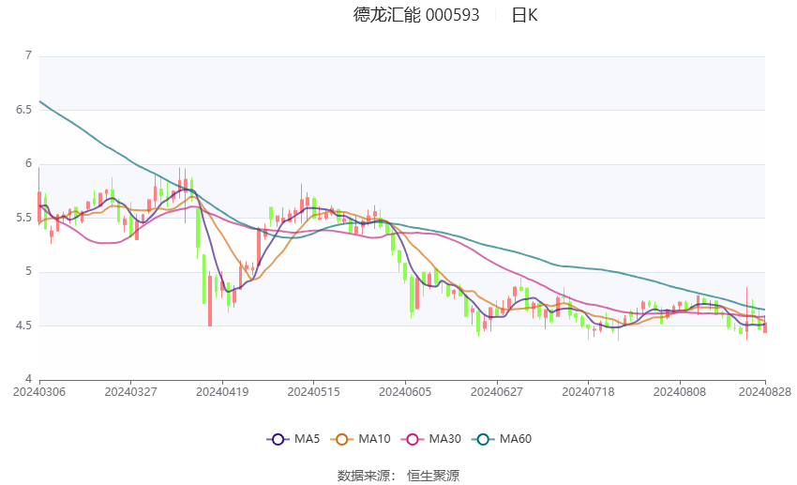Click the y-axis value 4.5
Image resolution: width=797 pixels, height=485 pixels.
click(x=23, y=326)
